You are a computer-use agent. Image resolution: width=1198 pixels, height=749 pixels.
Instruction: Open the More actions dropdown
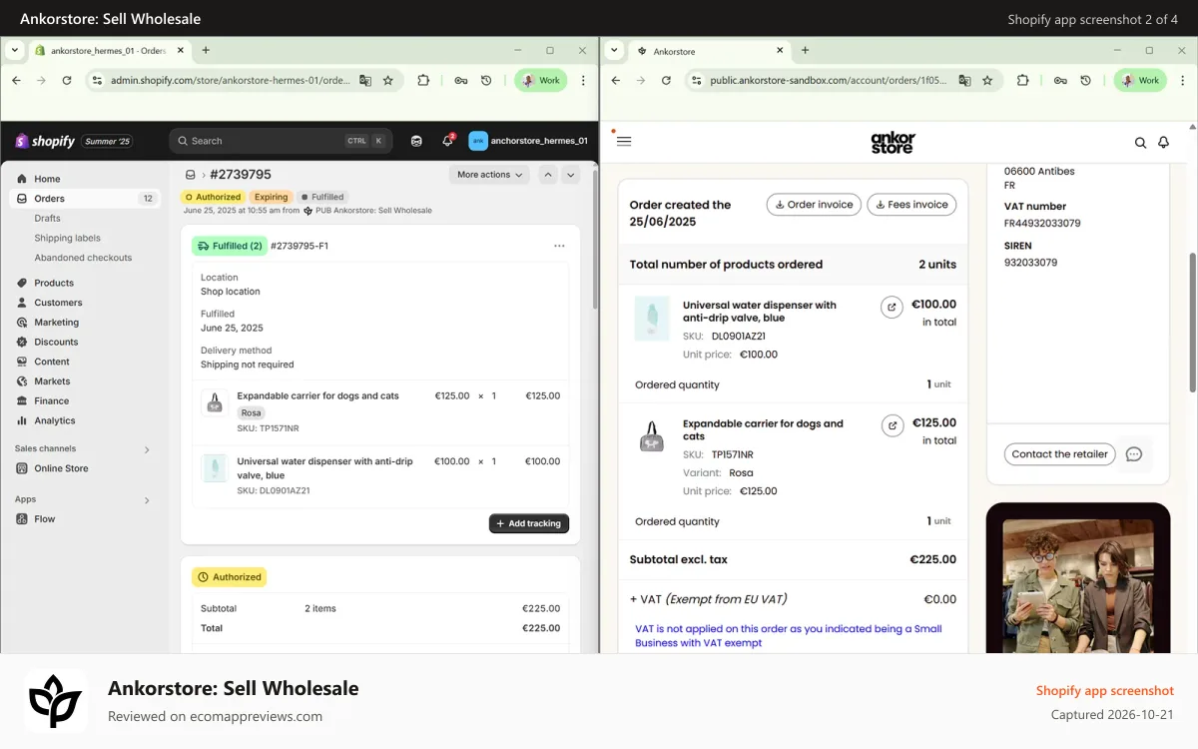pyautogui.click(x=489, y=175)
